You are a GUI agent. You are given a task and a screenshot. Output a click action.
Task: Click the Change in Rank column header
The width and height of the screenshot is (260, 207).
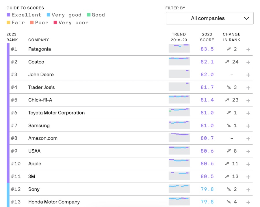[231, 37]
